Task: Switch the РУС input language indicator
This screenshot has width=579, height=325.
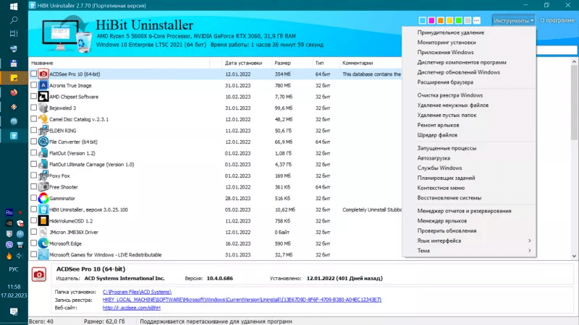Action: coord(14,269)
